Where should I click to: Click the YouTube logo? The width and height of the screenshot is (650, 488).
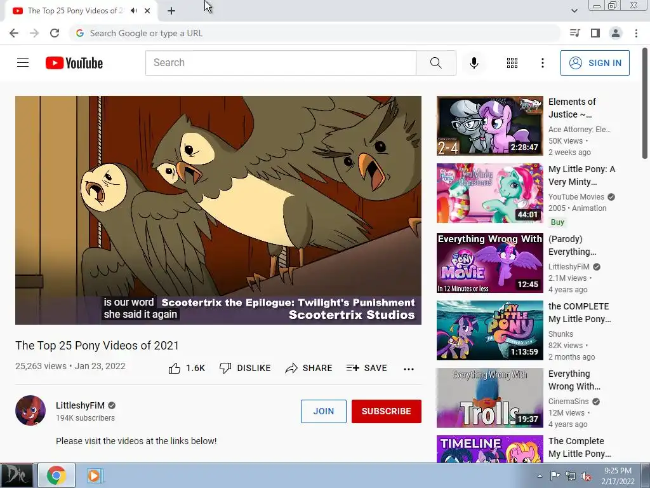click(74, 63)
